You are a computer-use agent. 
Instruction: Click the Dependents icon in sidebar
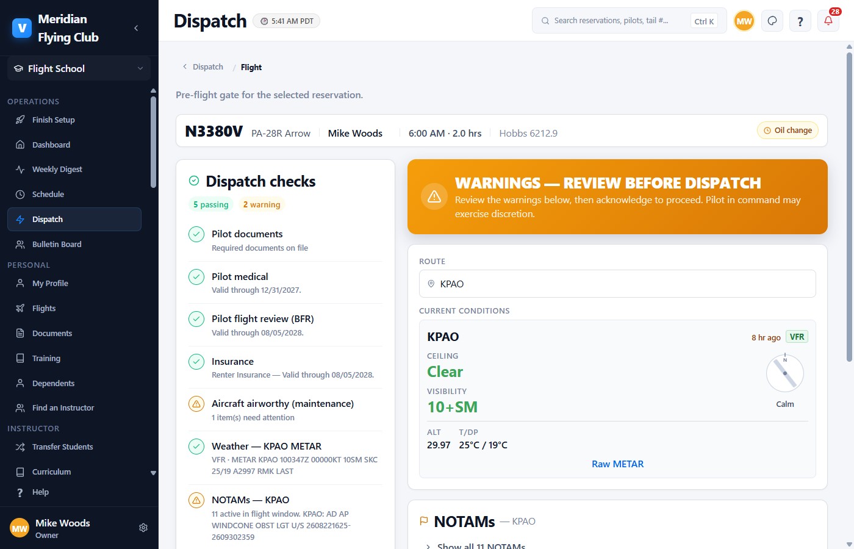tap(20, 384)
